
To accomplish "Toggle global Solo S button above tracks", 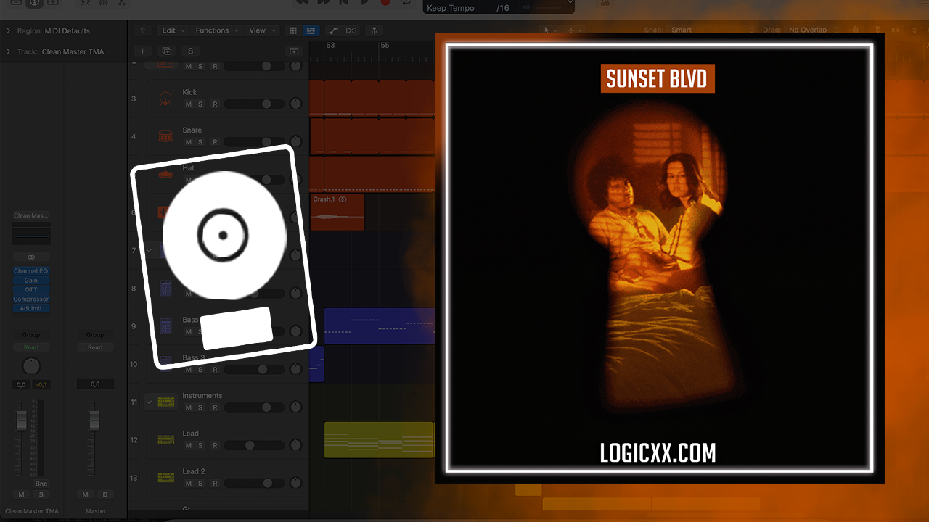I will pos(190,51).
